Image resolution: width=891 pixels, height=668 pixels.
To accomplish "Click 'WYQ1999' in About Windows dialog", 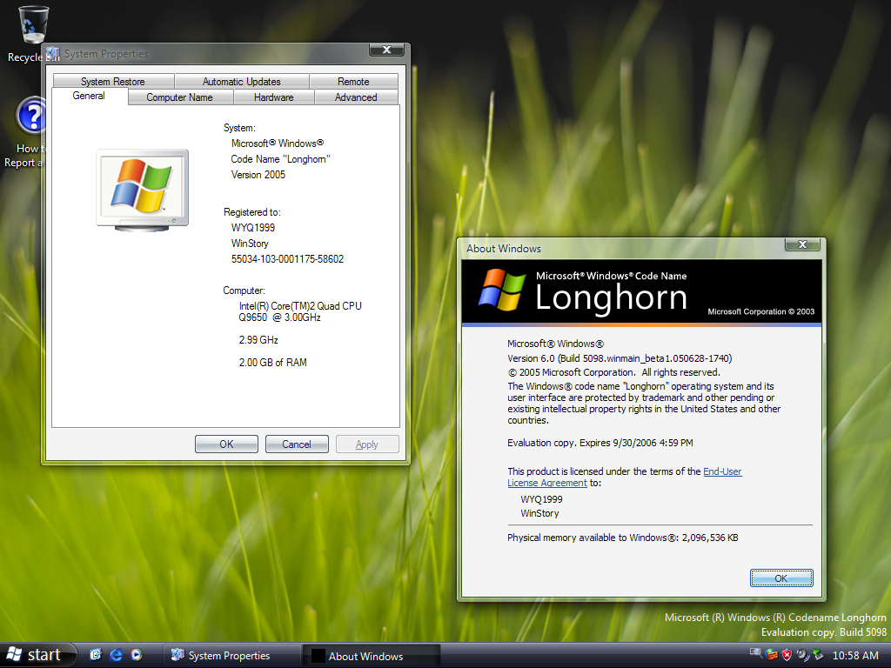I will 541,499.
